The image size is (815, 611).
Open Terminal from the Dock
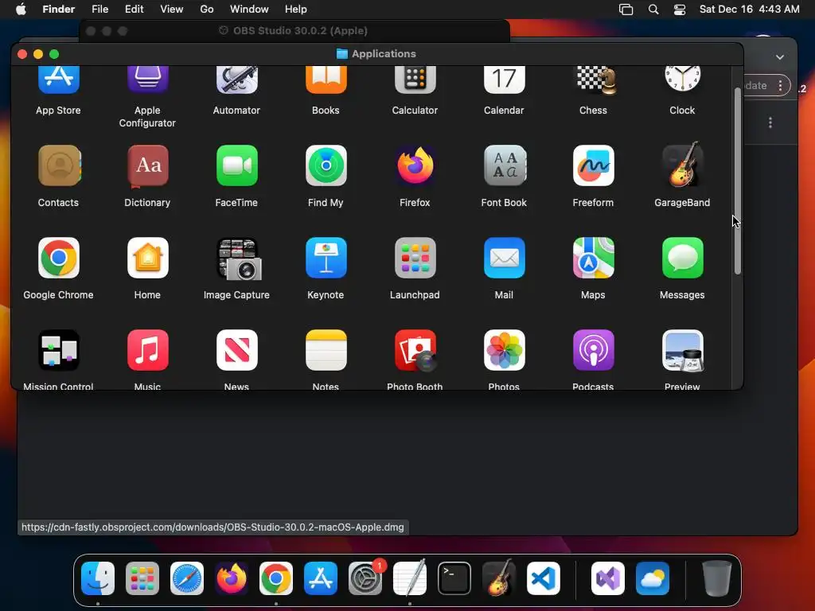(x=454, y=578)
